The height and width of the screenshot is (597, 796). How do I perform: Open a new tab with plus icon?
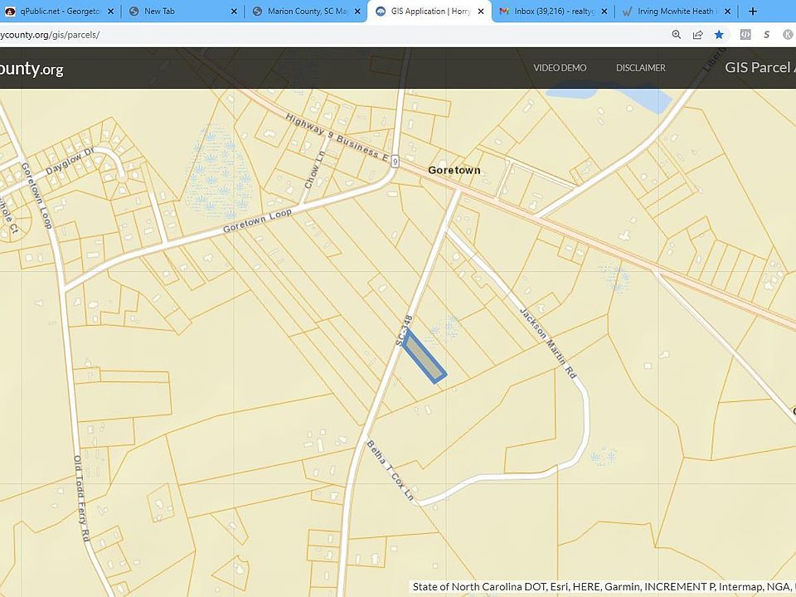coord(753,11)
